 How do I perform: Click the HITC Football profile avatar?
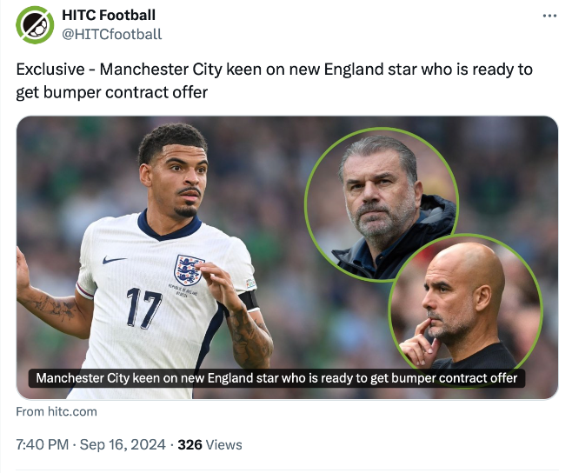click(35, 24)
